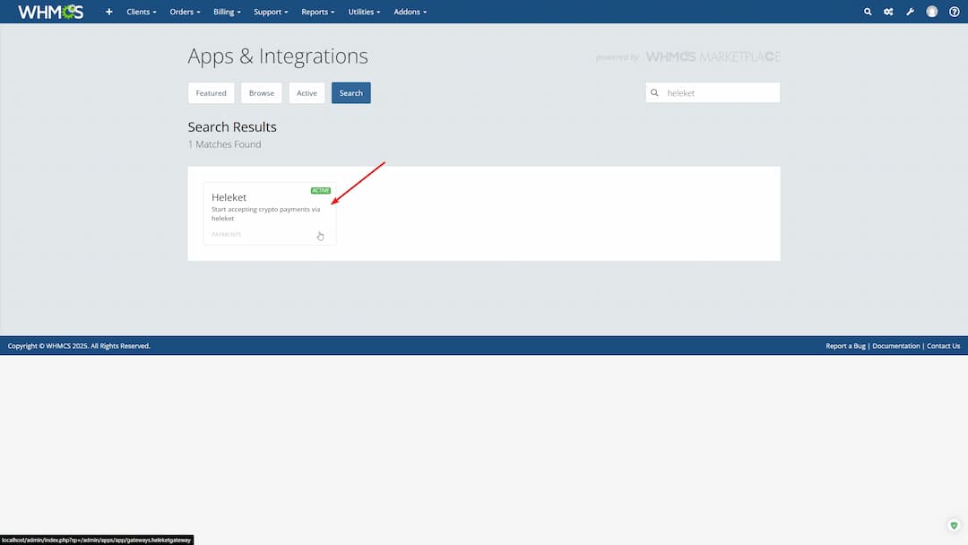This screenshot has height=545, width=968.
Task: Open the plus quick-add menu
Action: 108,12
